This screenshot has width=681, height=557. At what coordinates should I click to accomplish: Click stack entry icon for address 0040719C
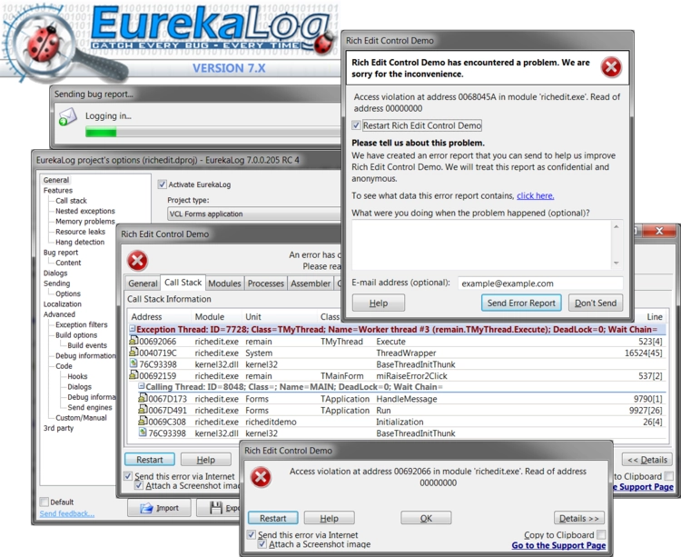click(133, 353)
